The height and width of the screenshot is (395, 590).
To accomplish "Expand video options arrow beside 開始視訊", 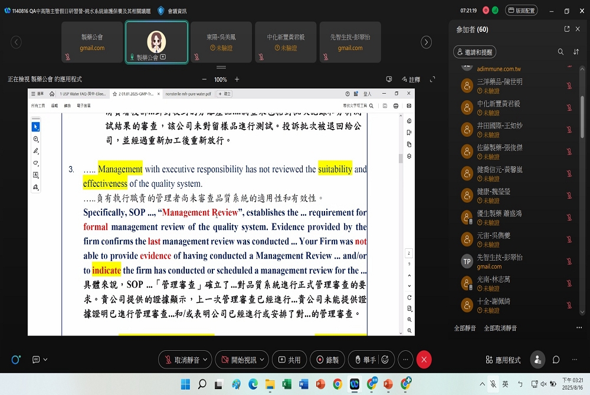I will coord(263,360).
